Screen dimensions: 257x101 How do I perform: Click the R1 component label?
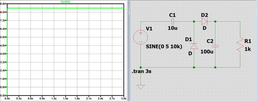[248, 41]
